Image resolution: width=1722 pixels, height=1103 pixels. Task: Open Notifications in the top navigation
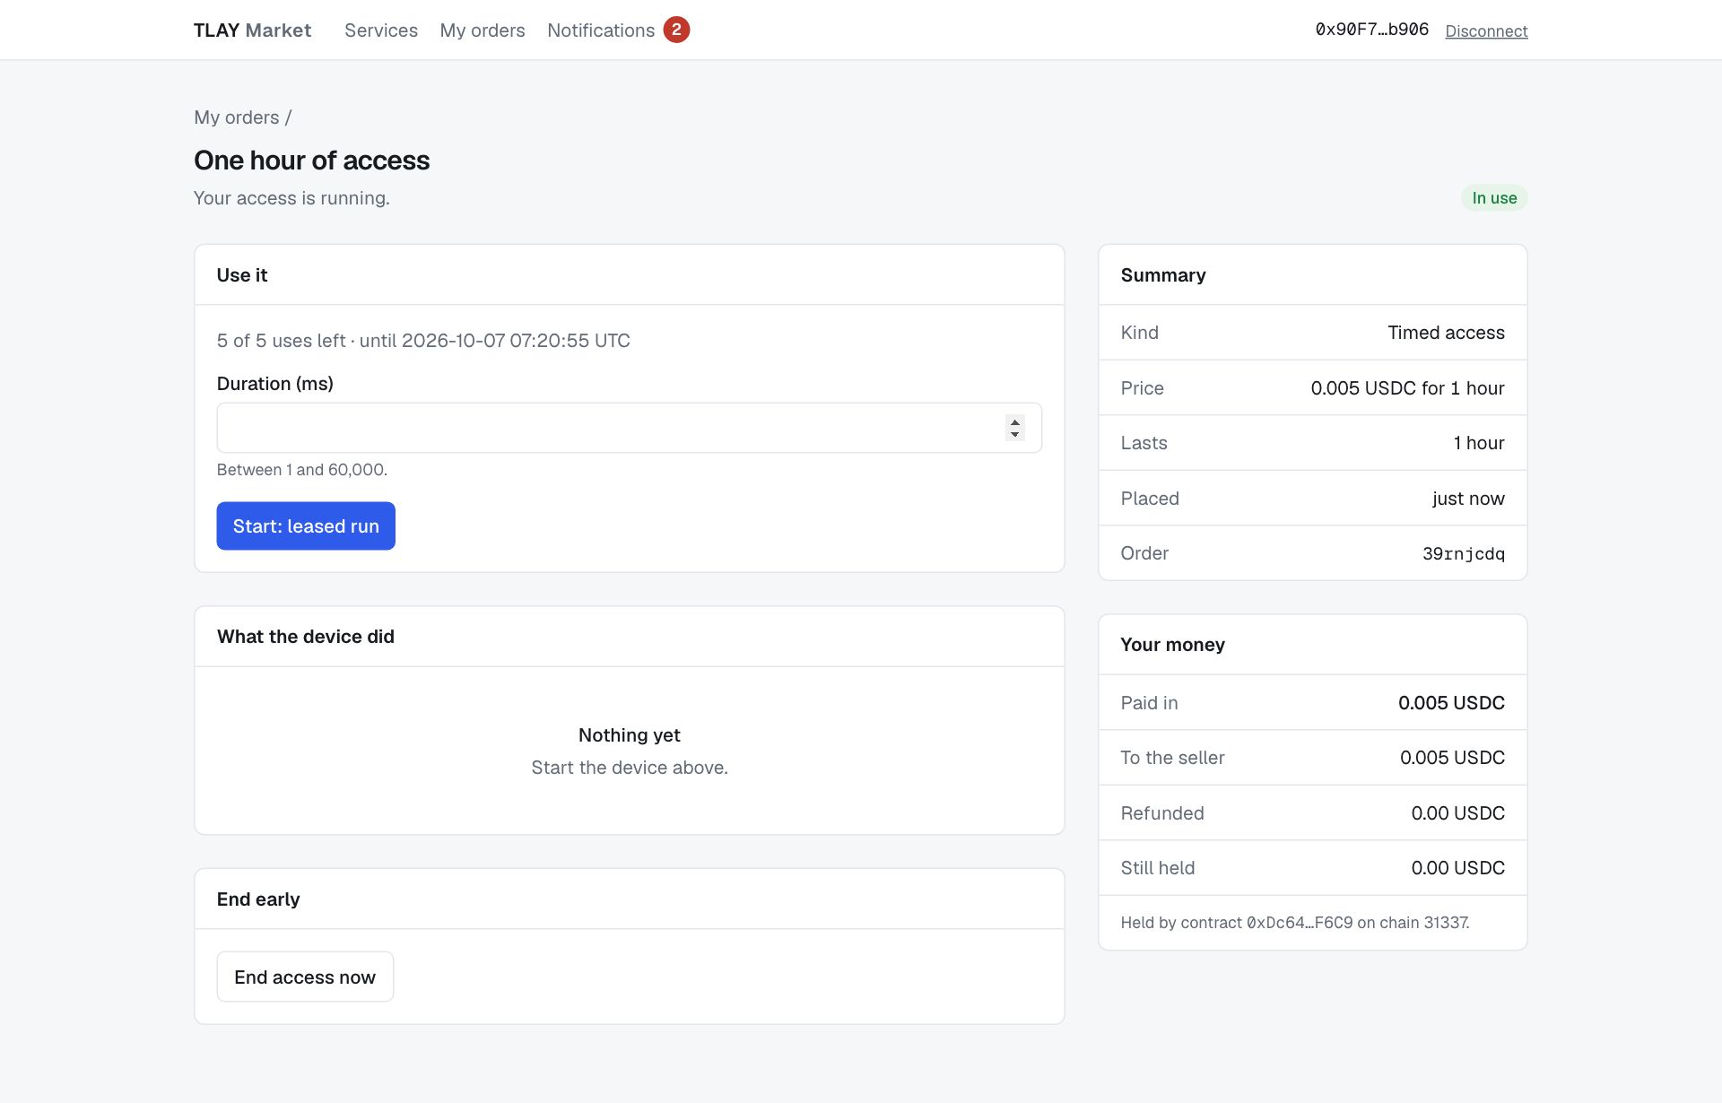click(601, 30)
